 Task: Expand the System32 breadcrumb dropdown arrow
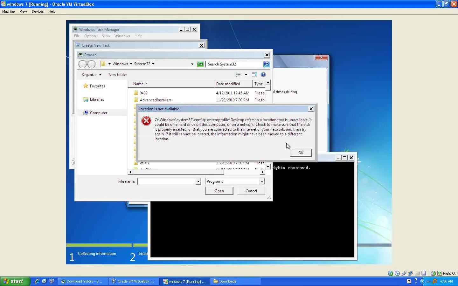point(153,64)
